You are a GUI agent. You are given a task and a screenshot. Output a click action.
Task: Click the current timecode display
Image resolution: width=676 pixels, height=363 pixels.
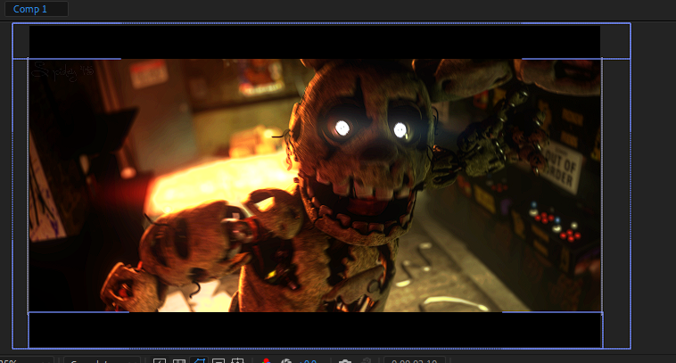415,360
